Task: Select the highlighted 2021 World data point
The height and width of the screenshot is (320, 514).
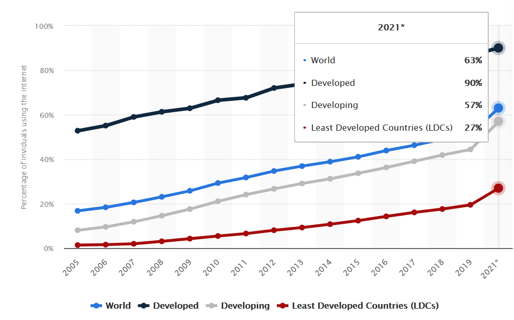Action: click(499, 108)
